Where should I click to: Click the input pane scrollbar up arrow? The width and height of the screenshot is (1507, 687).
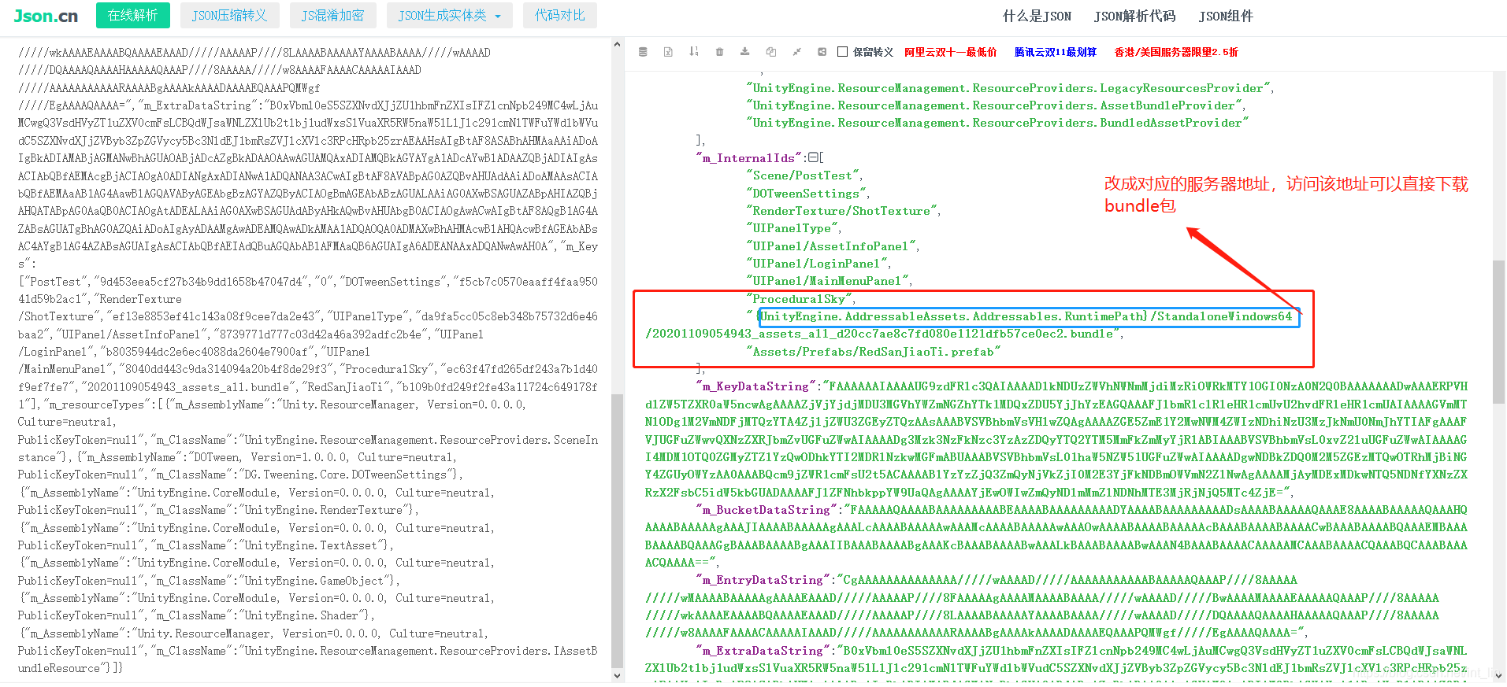(x=617, y=45)
